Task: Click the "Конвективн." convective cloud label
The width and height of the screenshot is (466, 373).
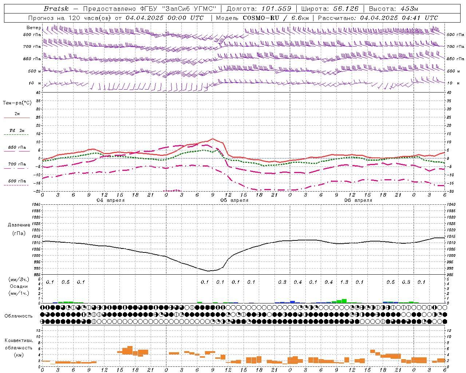Action: pyautogui.click(x=19, y=341)
